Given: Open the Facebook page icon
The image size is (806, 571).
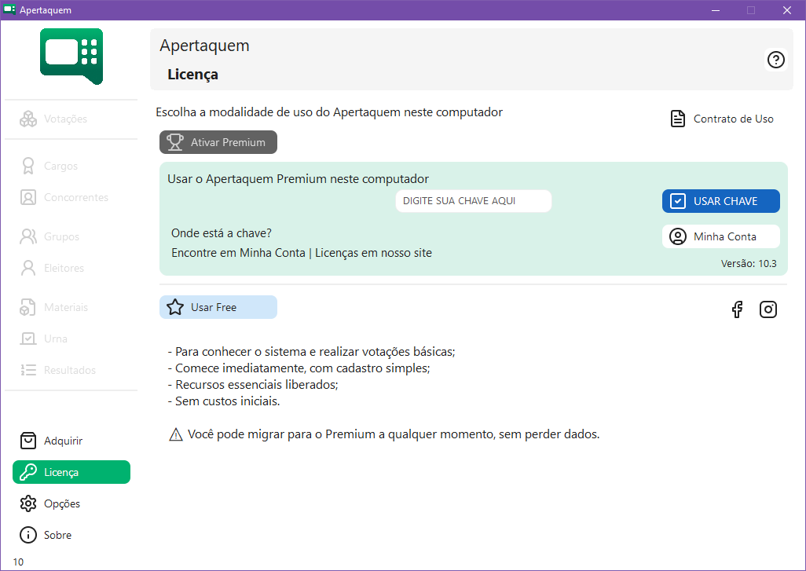Looking at the screenshot, I should (x=737, y=309).
